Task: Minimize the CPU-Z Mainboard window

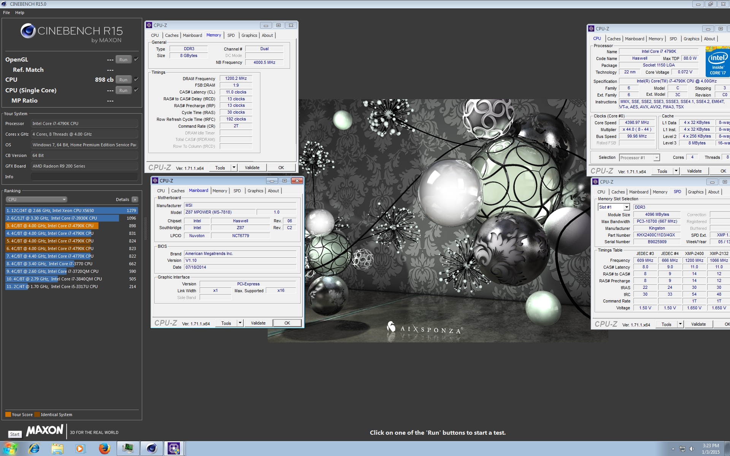Action: tap(272, 180)
